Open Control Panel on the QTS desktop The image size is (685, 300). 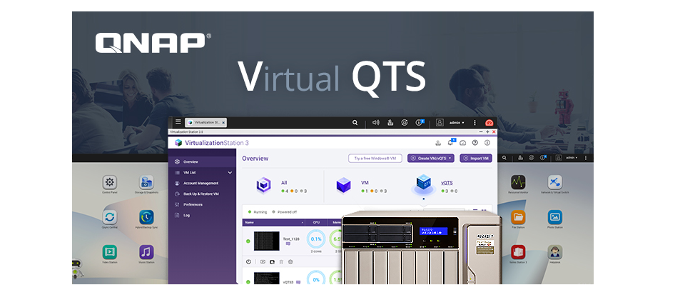pos(110,184)
